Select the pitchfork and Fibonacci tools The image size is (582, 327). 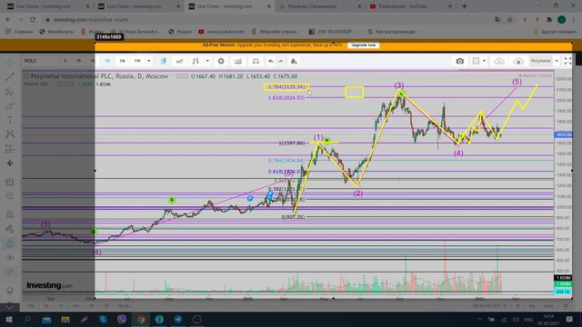point(10,91)
